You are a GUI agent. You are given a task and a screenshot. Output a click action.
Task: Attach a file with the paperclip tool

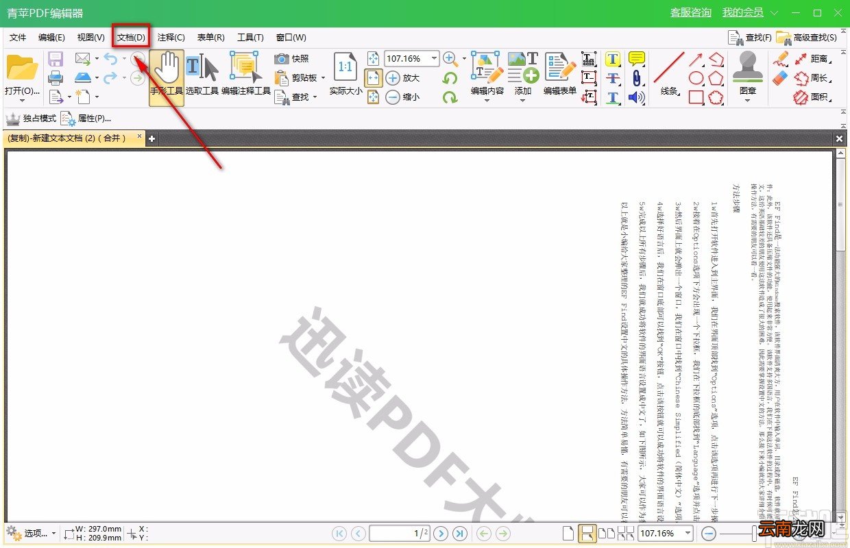coord(637,78)
